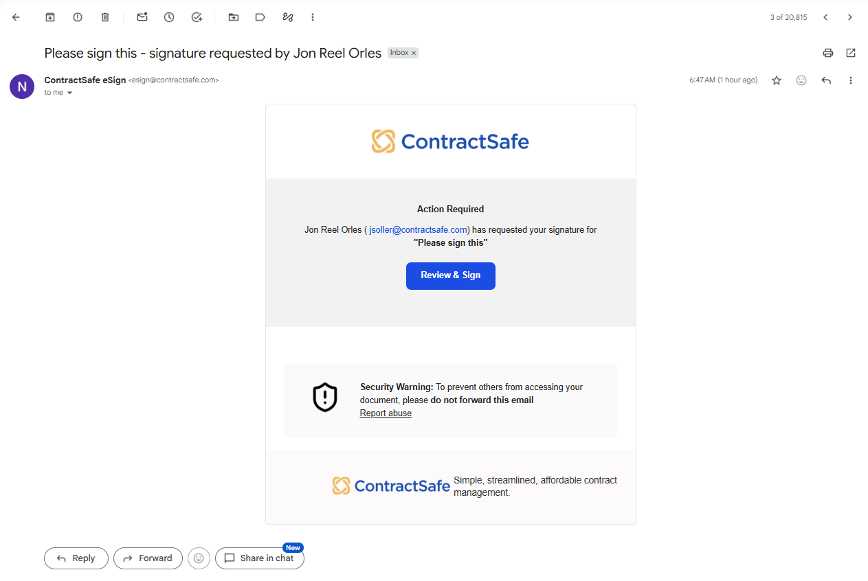Screen dimensions: 868x581
Task: Go back to inbox with back arrow
Action: click(x=16, y=17)
